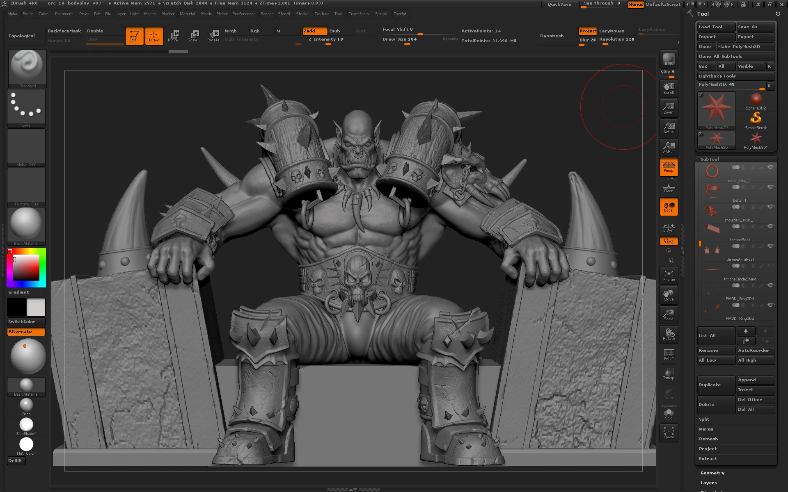Open Lightbox Tools
This screenshot has height=492, width=788.
coord(736,76)
